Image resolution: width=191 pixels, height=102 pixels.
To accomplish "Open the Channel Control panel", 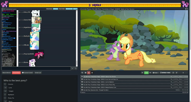I will pyautogui.click(x=27, y=73).
